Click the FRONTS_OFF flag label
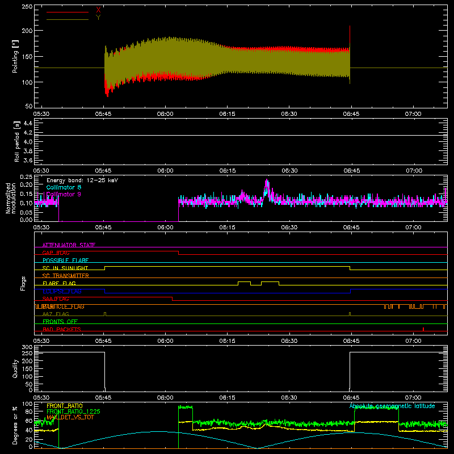Image resolution: width=454 pixels, height=454 pixels. (x=60, y=321)
